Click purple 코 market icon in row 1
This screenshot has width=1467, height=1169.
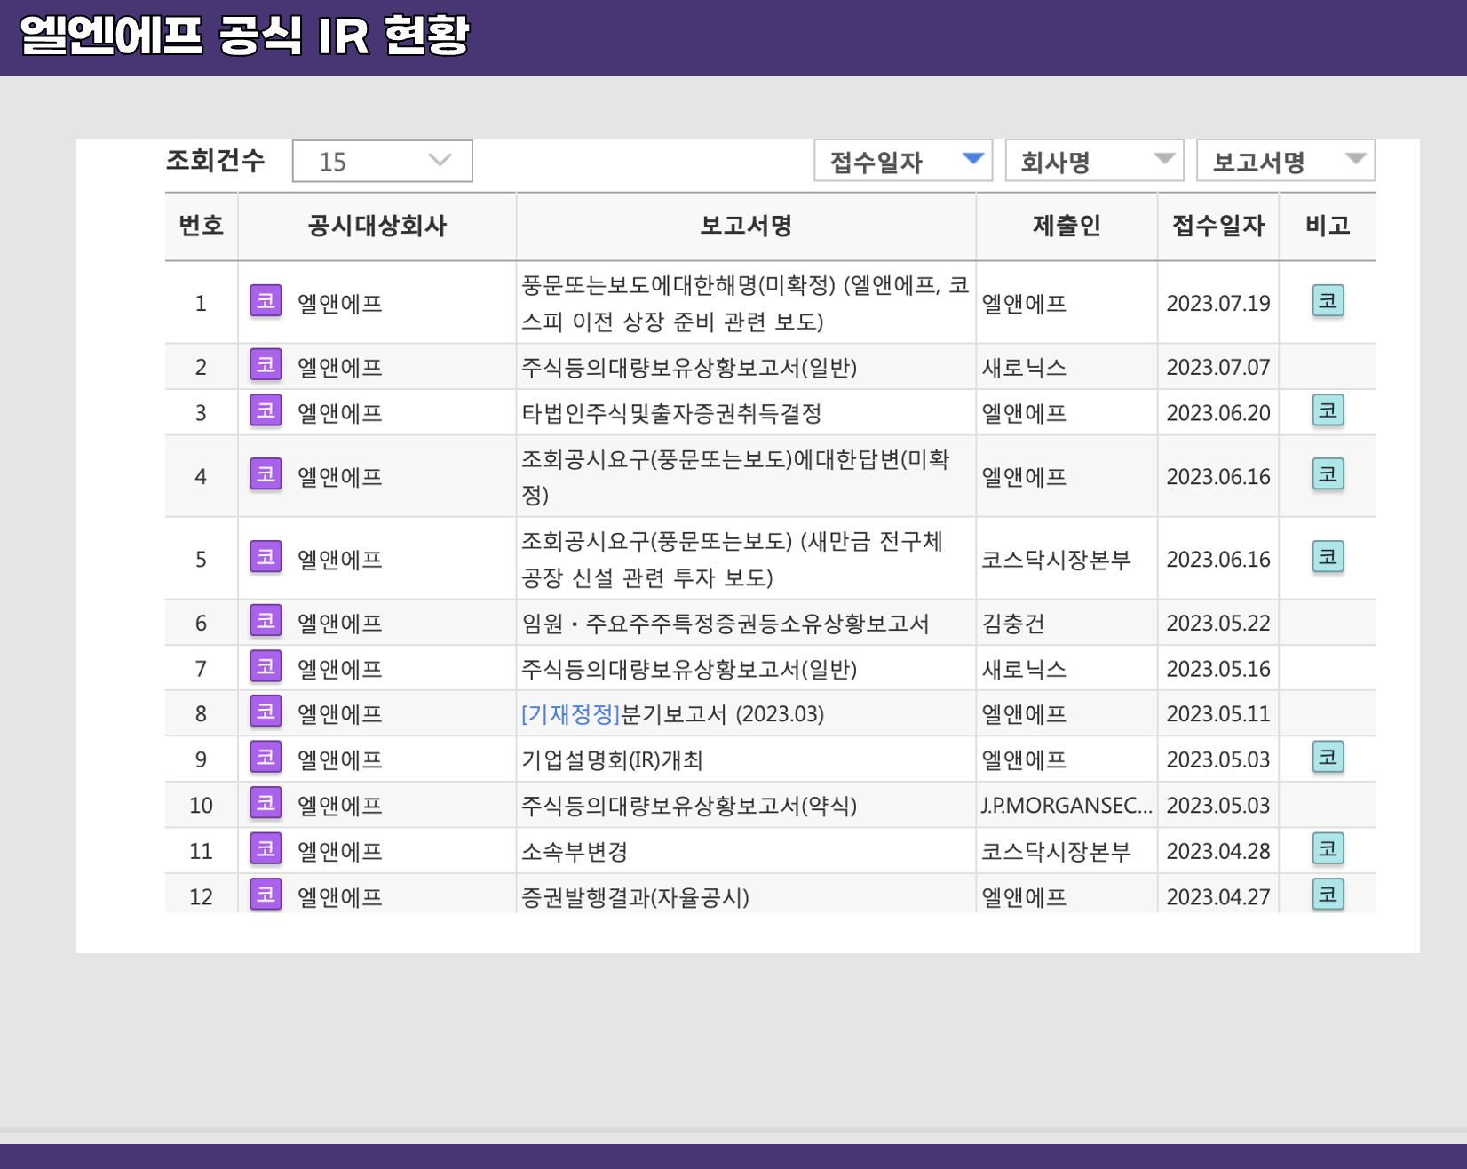pos(266,301)
